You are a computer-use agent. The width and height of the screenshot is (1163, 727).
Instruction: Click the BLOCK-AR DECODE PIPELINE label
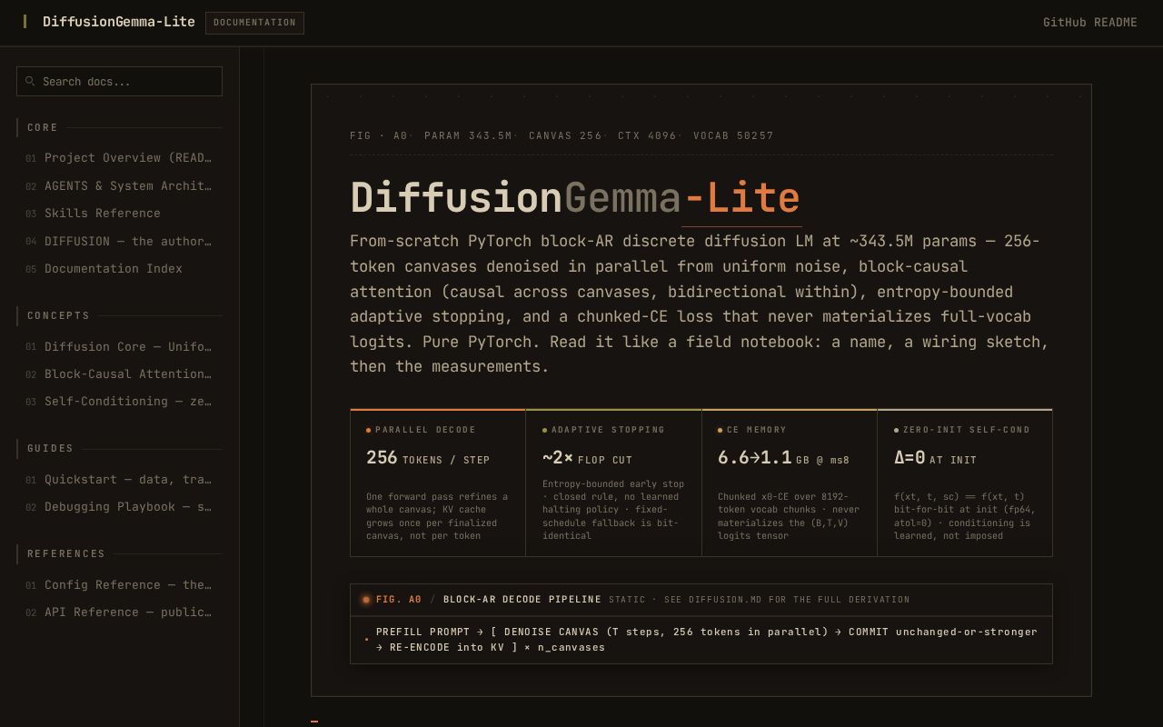(522, 600)
